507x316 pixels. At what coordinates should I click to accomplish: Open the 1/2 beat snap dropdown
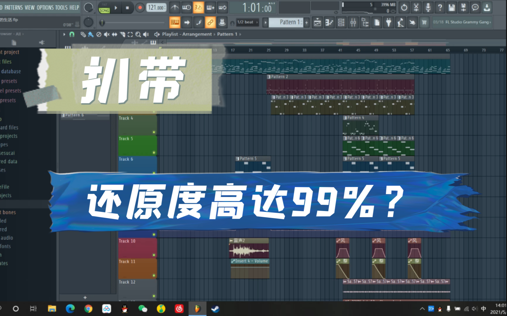[247, 22]
